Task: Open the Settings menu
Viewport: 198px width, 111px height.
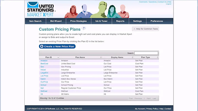Action: [x=137, y=21]
